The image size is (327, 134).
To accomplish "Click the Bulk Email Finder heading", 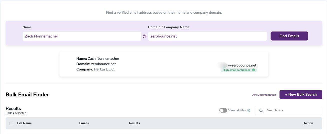I will pyautogui.click(x=27, y=95).
